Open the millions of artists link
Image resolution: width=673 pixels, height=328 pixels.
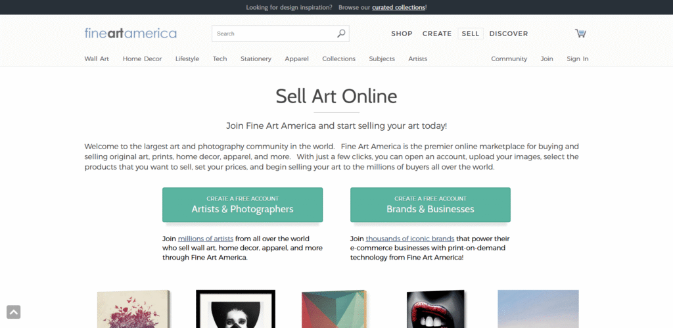(205, 239)
